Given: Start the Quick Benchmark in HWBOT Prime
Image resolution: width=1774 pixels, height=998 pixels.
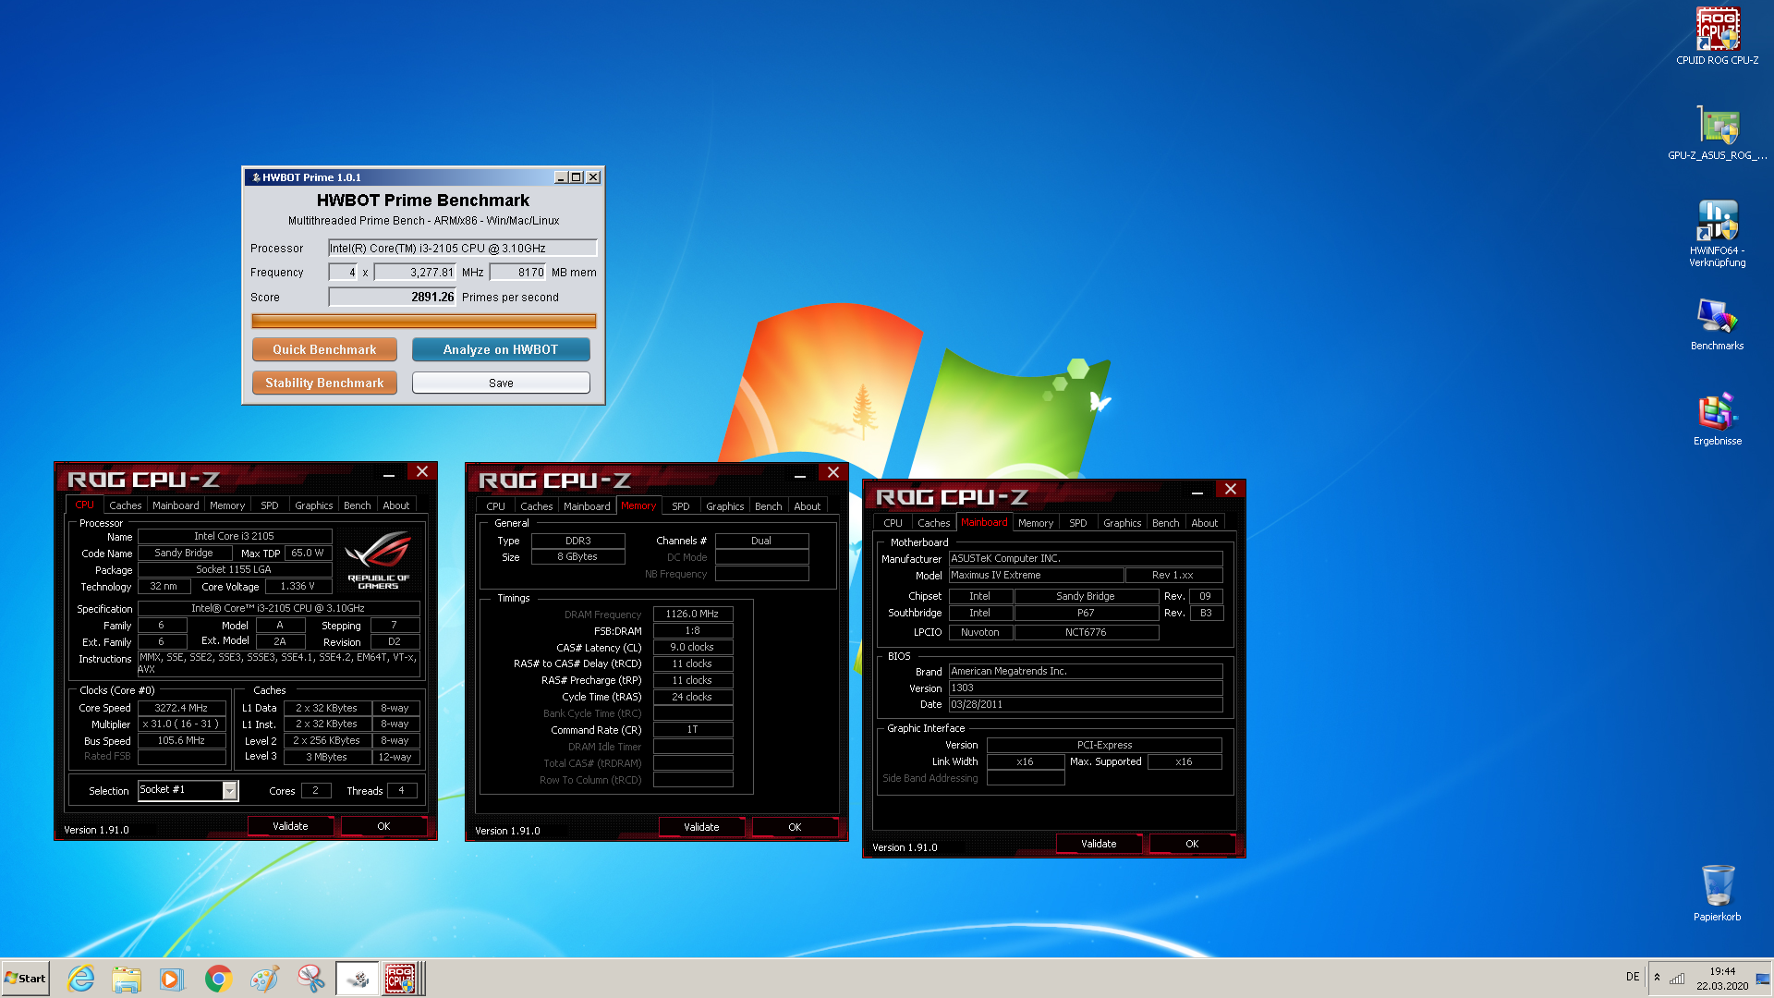Looking at the screenshot, I should click(324, 349).
